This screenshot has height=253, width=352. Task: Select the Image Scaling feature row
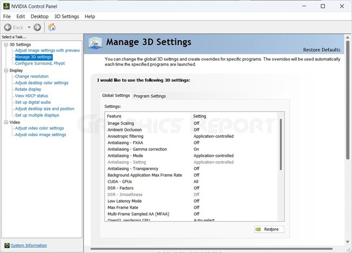click(x=192, y=123)
